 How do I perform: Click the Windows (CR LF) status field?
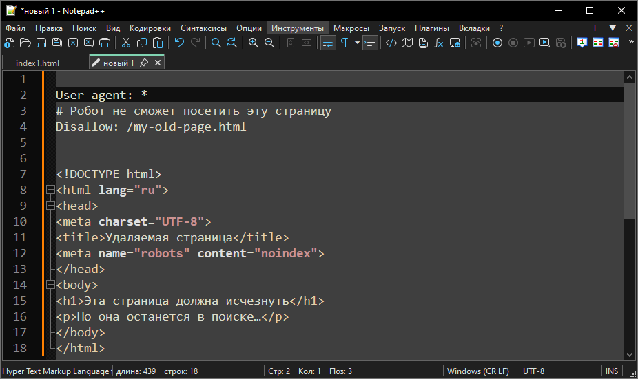(x=478, y=371)
